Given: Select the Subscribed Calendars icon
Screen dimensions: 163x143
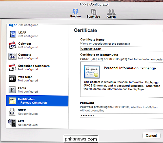Looking at the screenshot, I should click(x=12, y=67).
